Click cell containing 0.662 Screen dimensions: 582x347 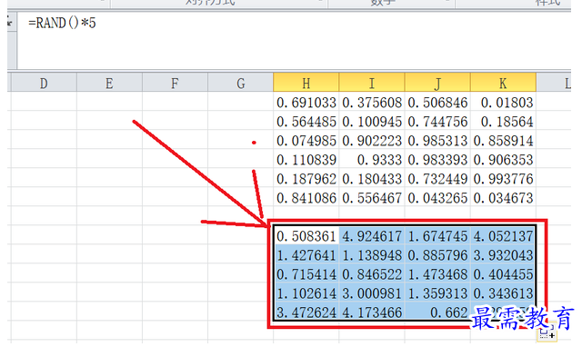click(437, 312)
